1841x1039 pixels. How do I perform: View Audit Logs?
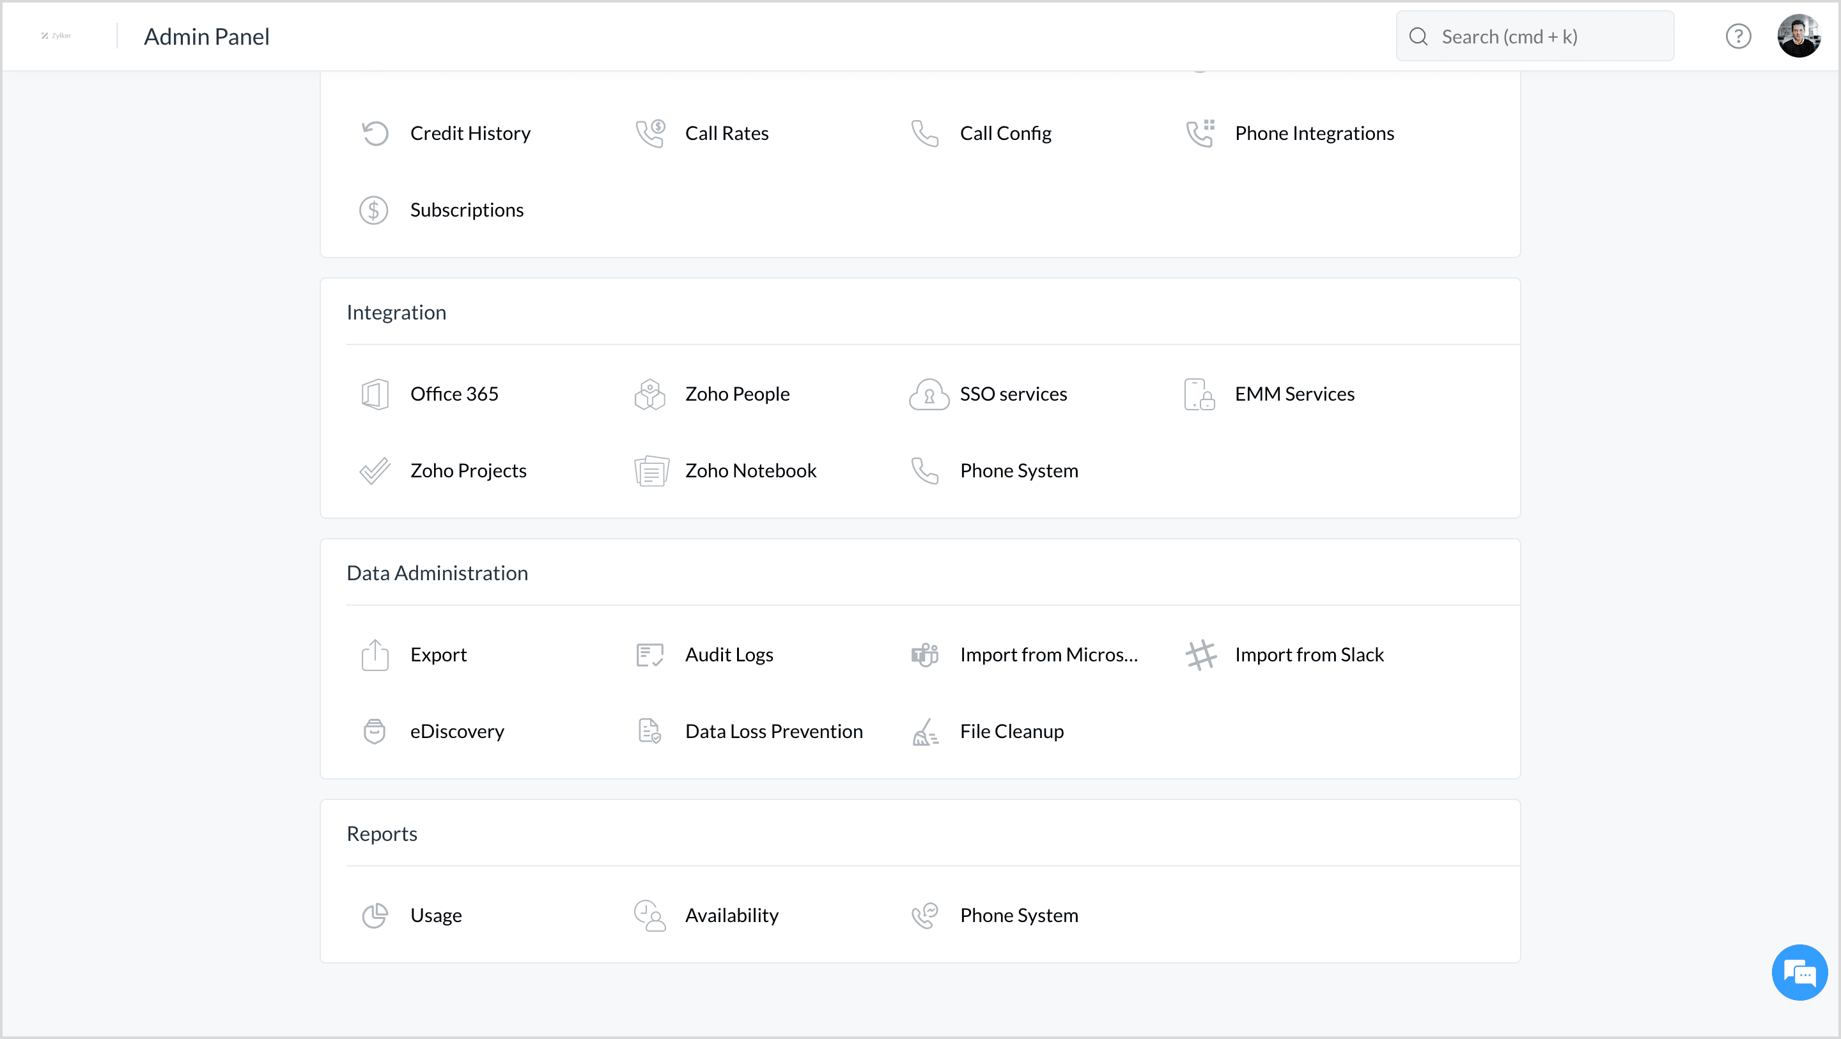[729, 655]
